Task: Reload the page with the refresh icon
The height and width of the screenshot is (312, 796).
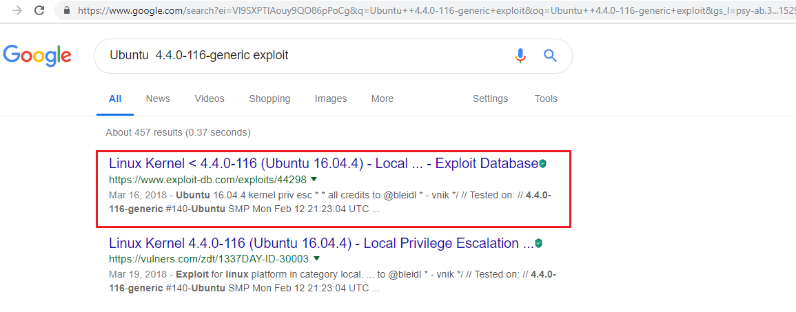Action: coord(39,10)
